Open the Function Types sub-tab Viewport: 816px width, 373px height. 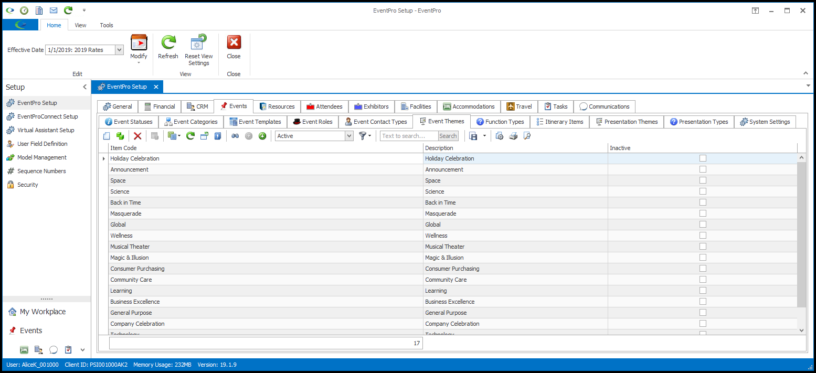point(500,122)
